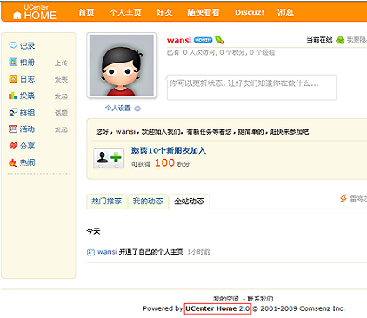Open 消息 in the top navigation
Viewport: 367px width, 318px height.
point(285,12)
